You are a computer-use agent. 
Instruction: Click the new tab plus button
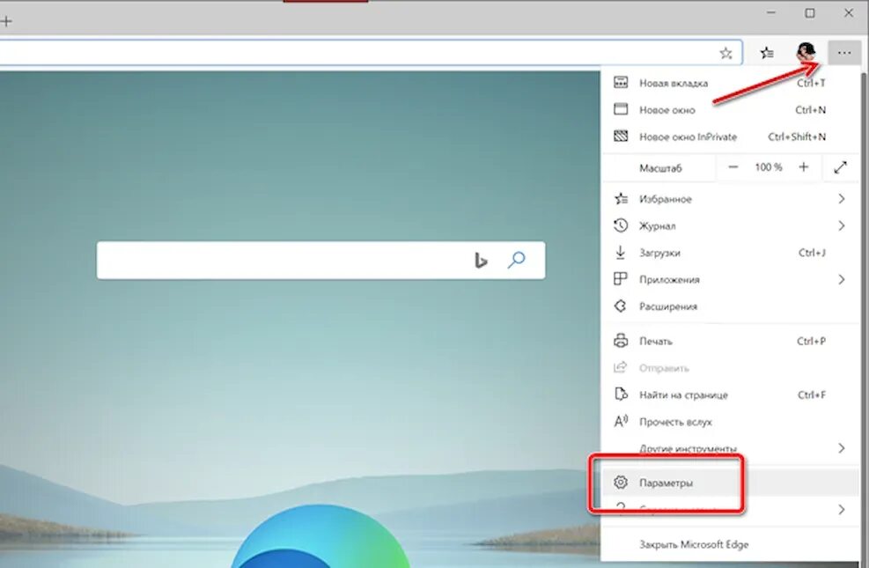tap(6, 22)
